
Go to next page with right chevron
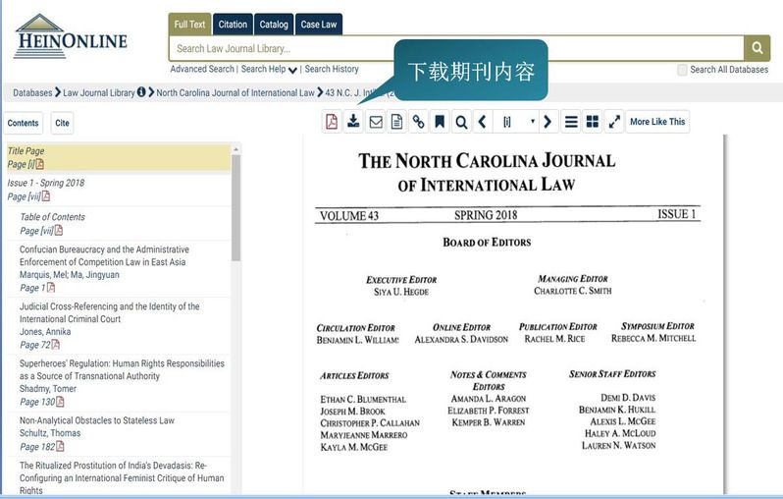[548, 122]
